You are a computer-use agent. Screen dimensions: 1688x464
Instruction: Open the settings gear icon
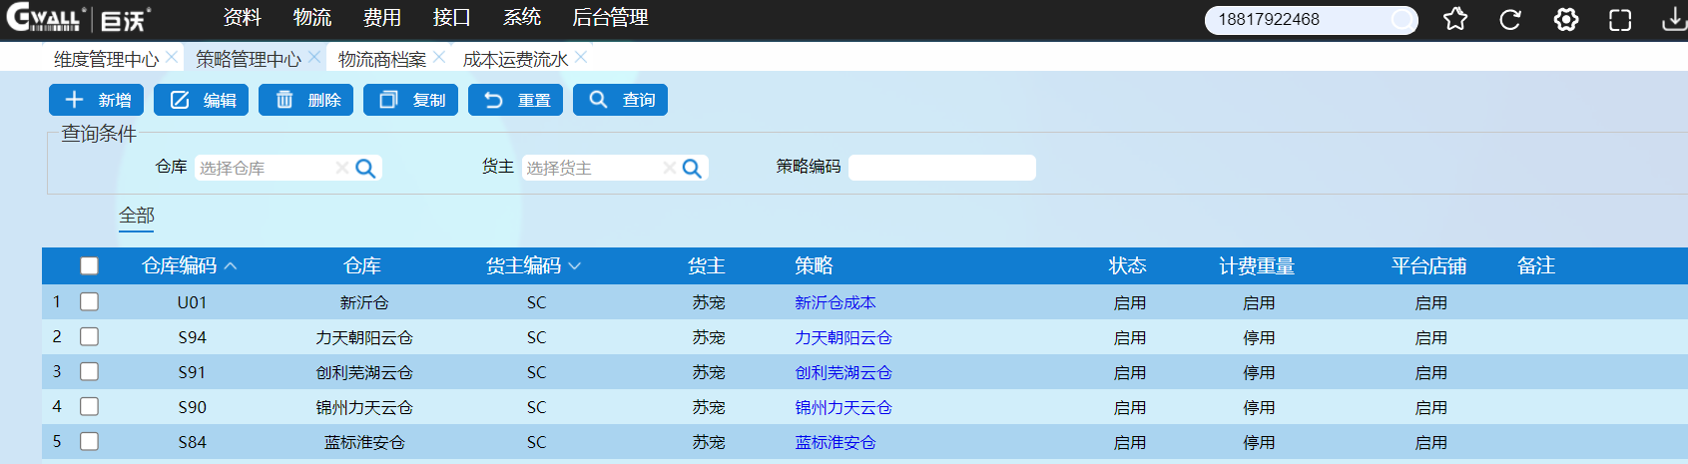click(1566, 19)
